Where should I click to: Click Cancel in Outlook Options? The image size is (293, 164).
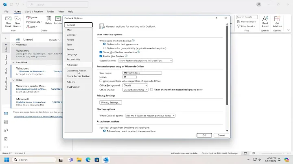pyautogui.click(x=221, y=135)
